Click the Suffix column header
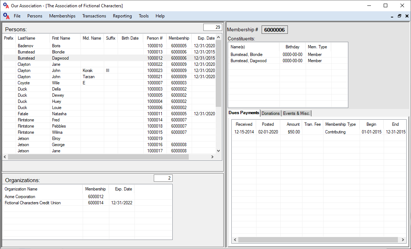Viewport: 411px width, 249px height. (111, 38)
